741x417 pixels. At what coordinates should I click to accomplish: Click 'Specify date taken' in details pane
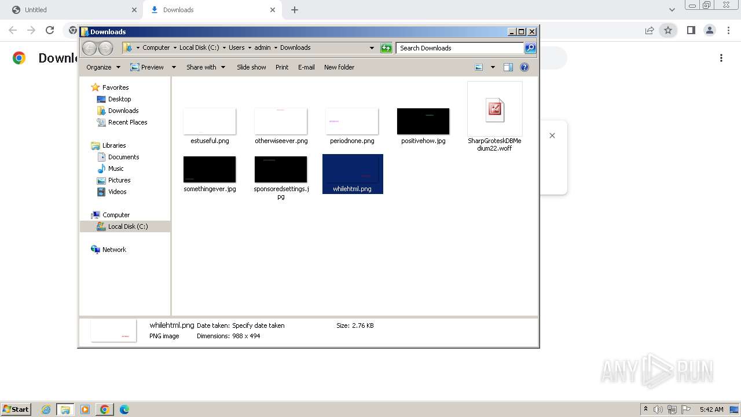click(x=258, y=325)
